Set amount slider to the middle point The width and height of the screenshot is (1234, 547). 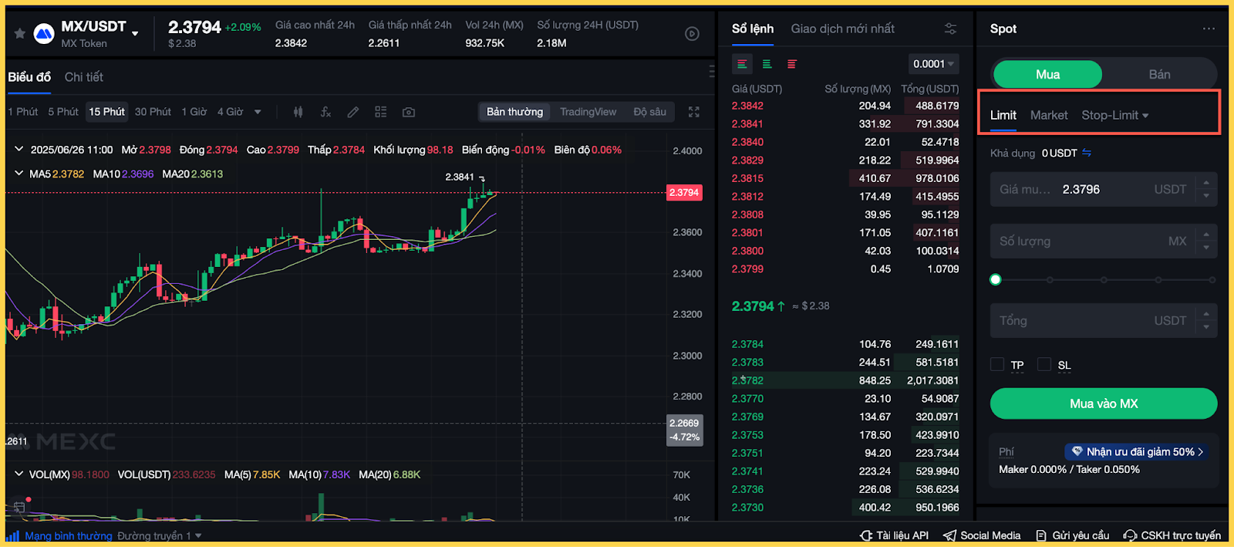point(1104,279)
